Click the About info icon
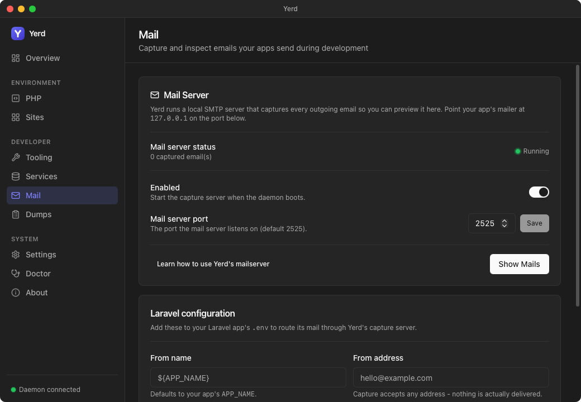Viewport: 581px width, 402px height. pyautogui.click(x=16, y=293)
